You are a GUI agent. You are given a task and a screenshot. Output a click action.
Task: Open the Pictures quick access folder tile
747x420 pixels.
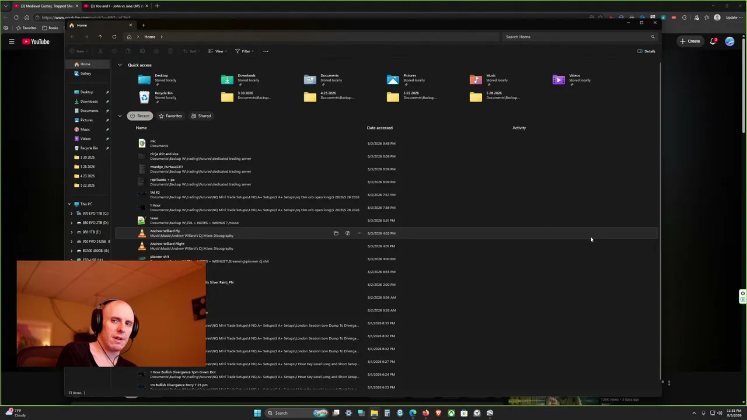406,80
